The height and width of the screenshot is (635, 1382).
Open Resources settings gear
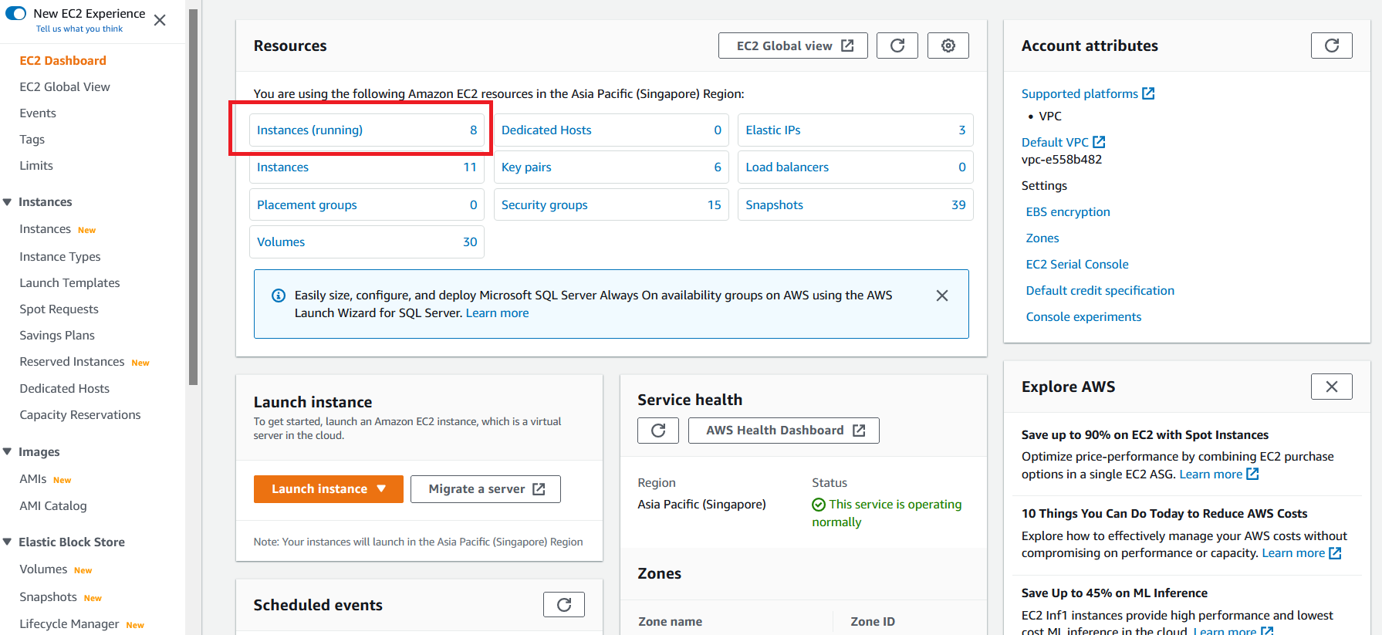948,46
